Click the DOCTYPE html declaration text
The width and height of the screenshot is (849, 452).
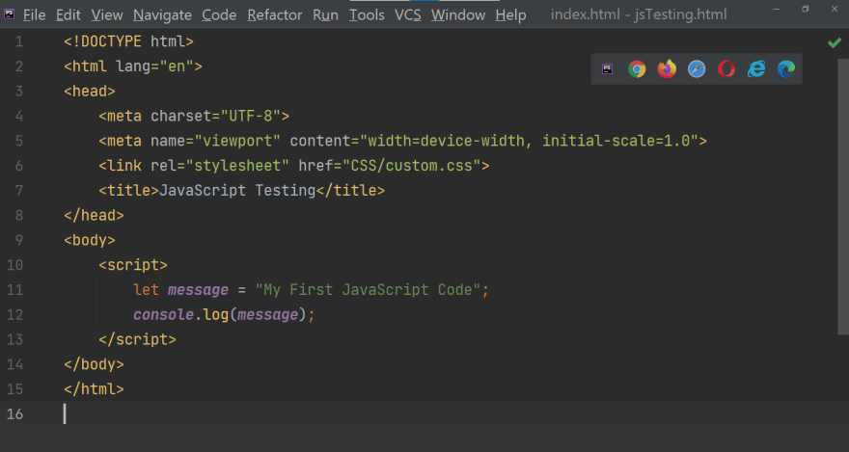click(129, 41)
